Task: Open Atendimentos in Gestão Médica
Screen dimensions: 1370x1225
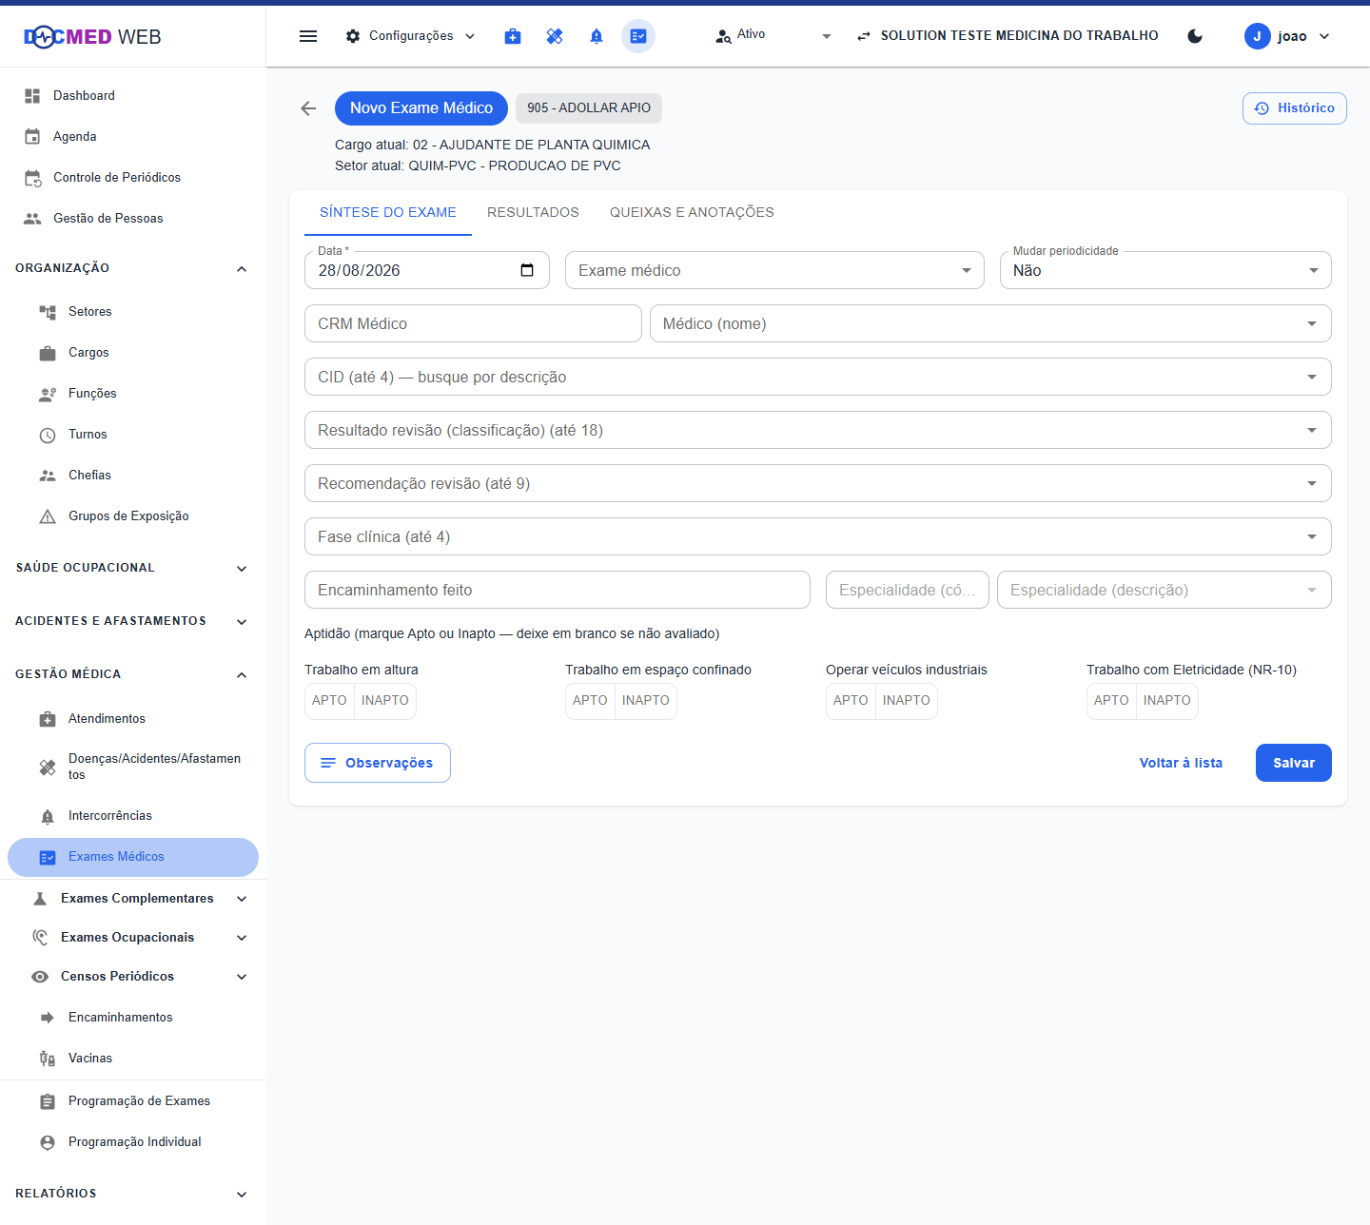Action: click(133, 719)
